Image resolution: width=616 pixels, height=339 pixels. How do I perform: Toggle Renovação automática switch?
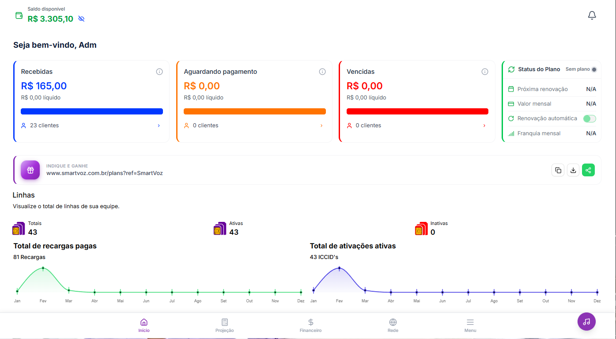click(589, 118)
